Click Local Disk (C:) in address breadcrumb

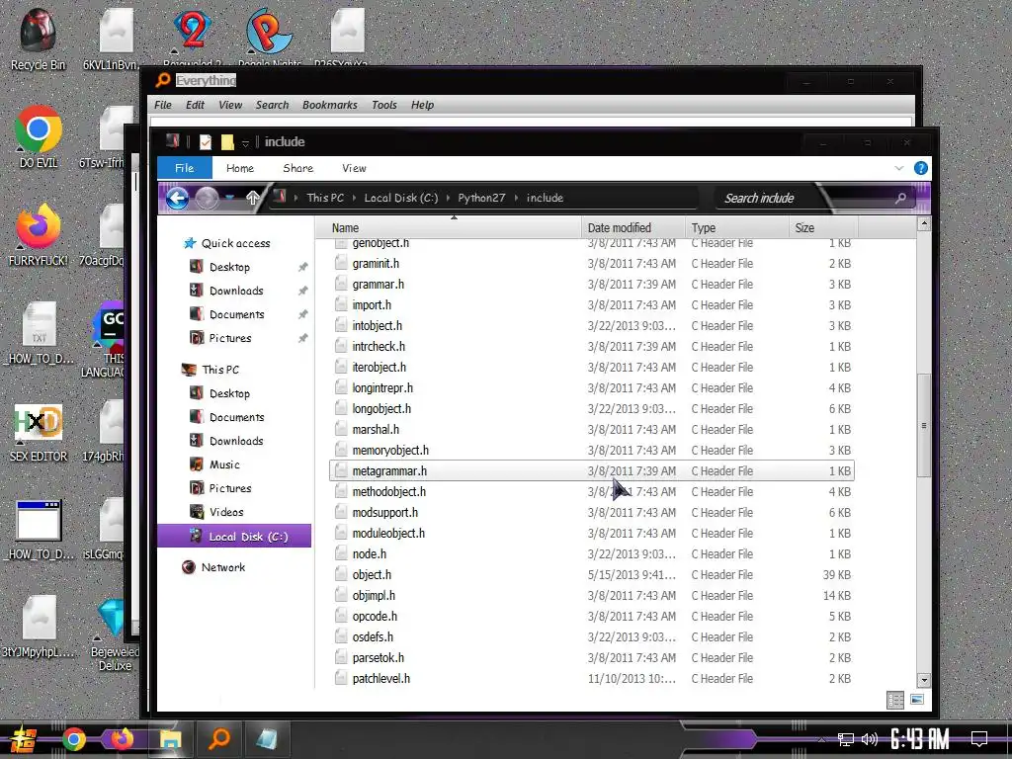coord(401,198)
